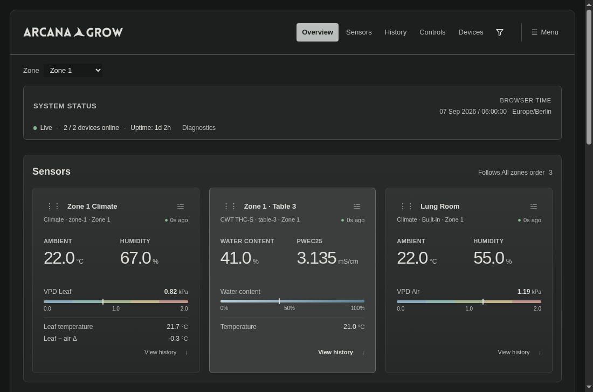Image resolution: width=593 pixels, height=392 pixels.
Task: Grab the Lung Room drag handle
Action: tap(406, 206)
